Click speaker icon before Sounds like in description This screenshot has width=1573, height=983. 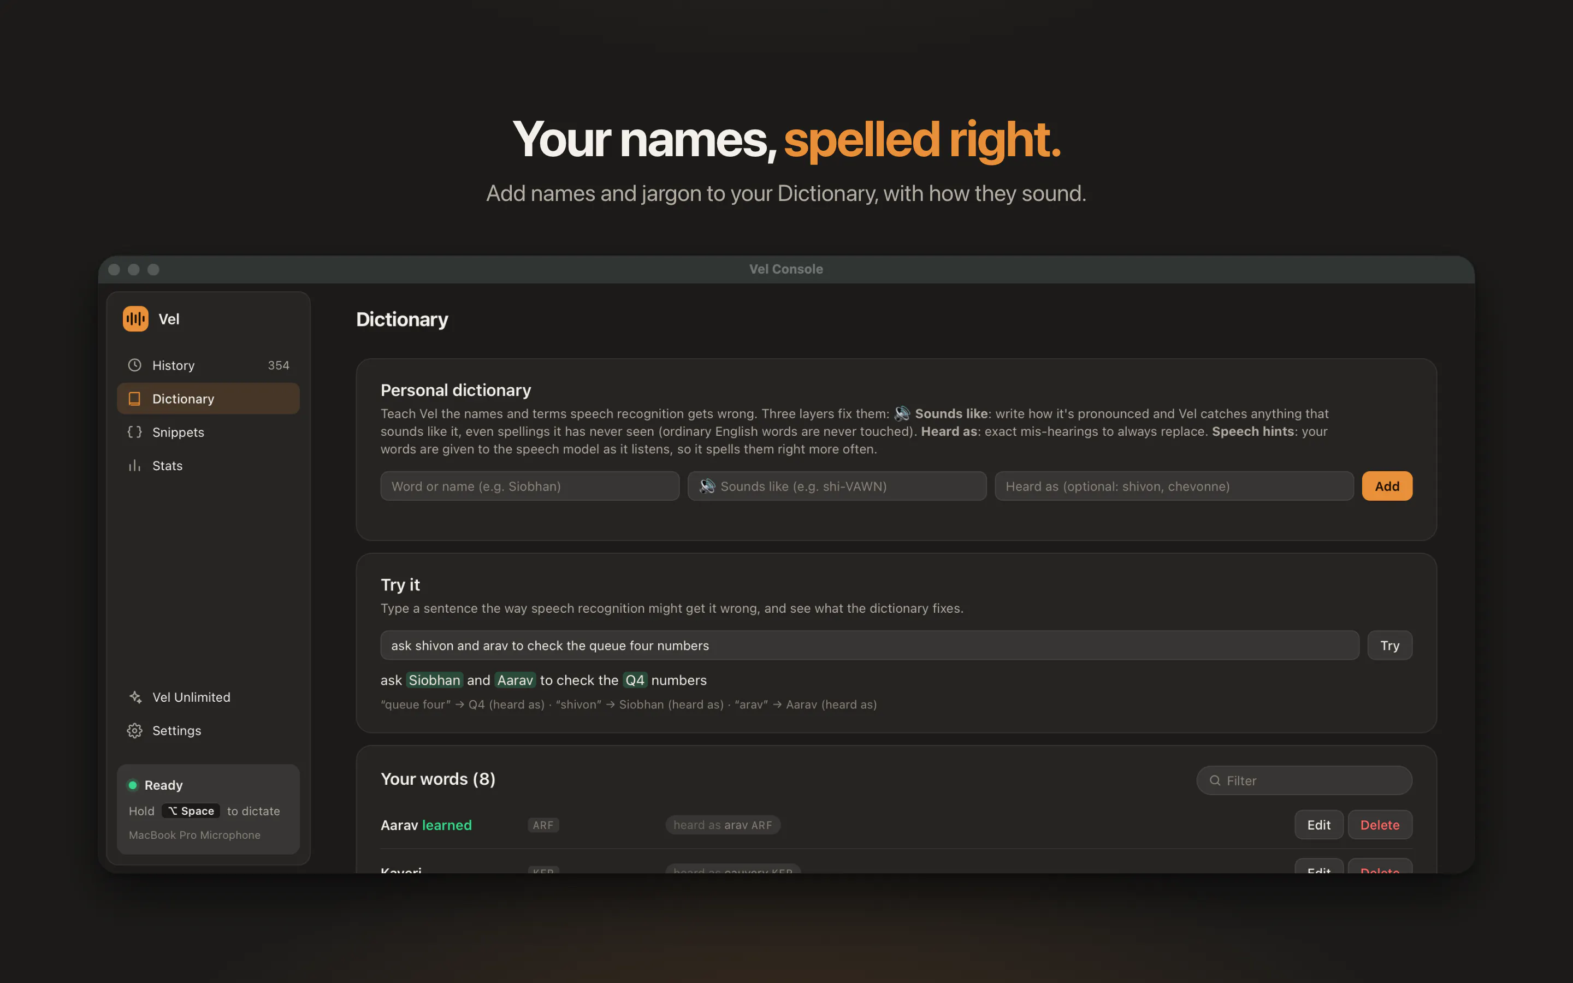[902, 413]
